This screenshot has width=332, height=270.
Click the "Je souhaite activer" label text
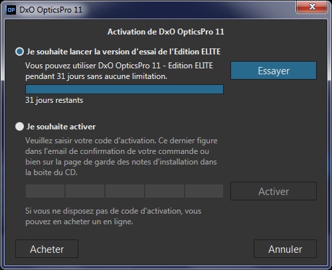[x=61, y=127]
